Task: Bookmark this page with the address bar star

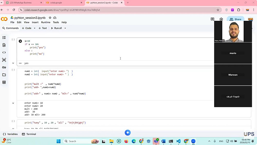Action: [218, 10]
